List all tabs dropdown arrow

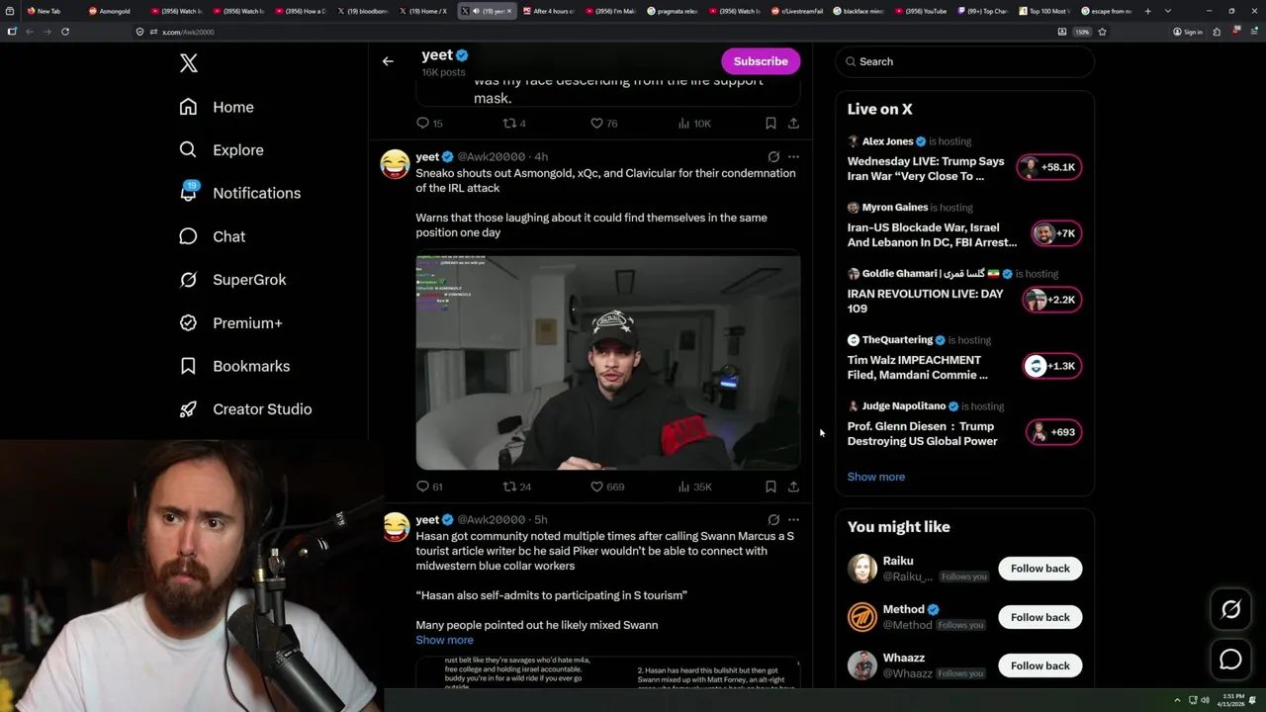(x=1168, y=11)
